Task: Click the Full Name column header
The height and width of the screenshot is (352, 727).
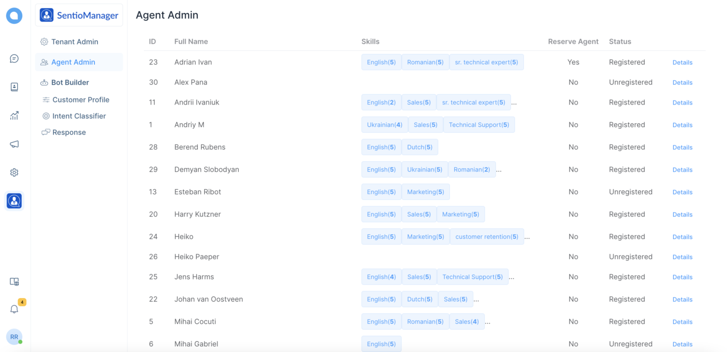Action: pos(191,41)
